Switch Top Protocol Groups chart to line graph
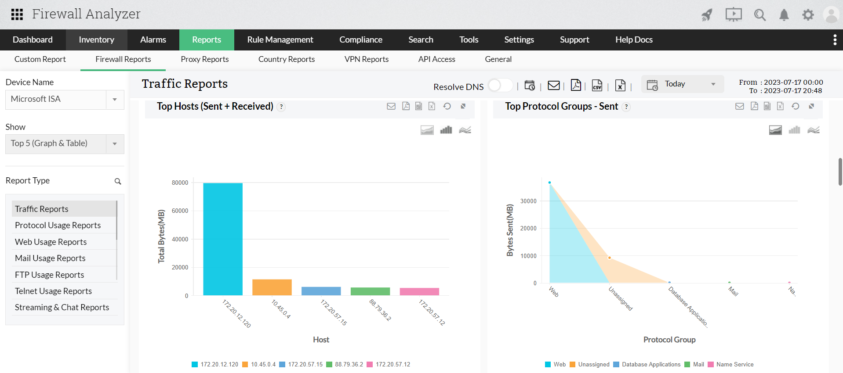This screenshot has height=373, width=843. pyautogui.click(x=813, y=130)
